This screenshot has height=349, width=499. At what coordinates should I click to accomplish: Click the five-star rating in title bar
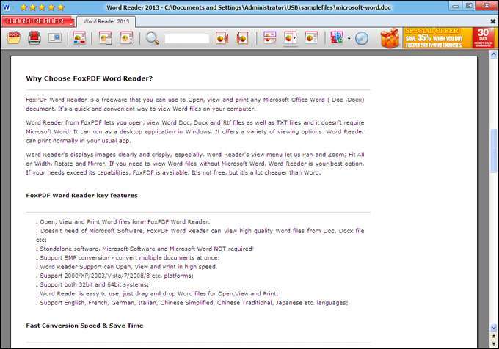(42, 7)
